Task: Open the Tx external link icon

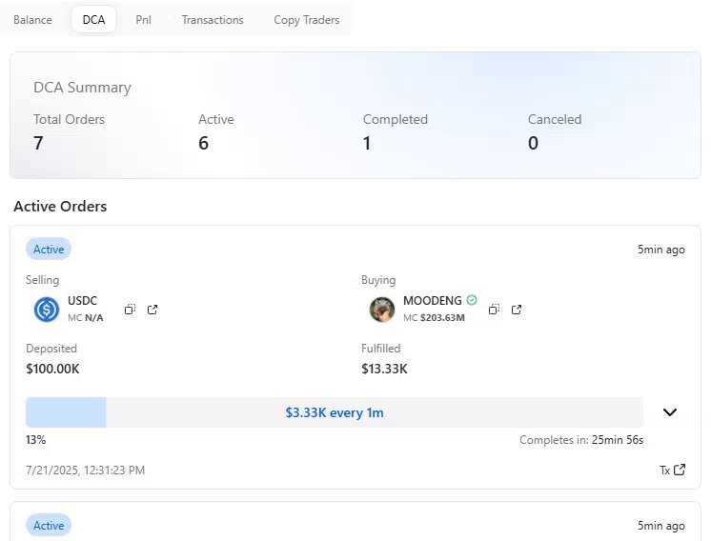Action: [680, 470]
